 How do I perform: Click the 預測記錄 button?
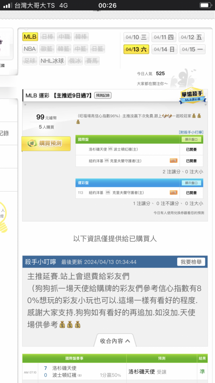[x=103, y=95]
